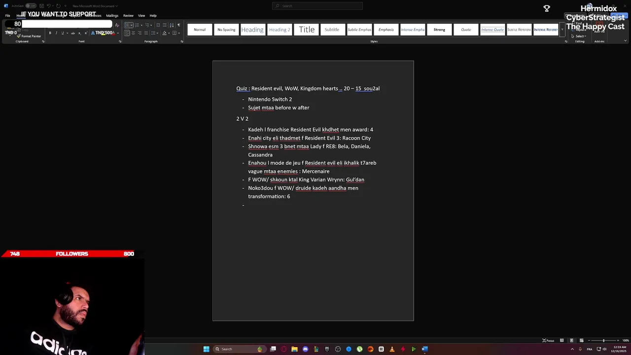Toggle Bold formatting in Font group

click(50, 33)
